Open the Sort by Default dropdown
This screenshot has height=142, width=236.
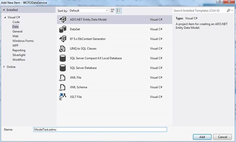click(x=88, y=11)
